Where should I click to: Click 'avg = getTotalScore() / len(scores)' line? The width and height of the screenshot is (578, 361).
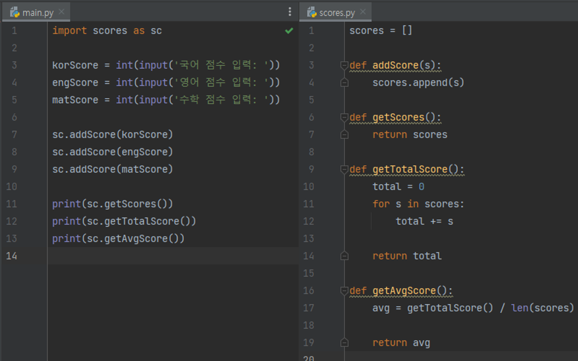click(473, 308)
